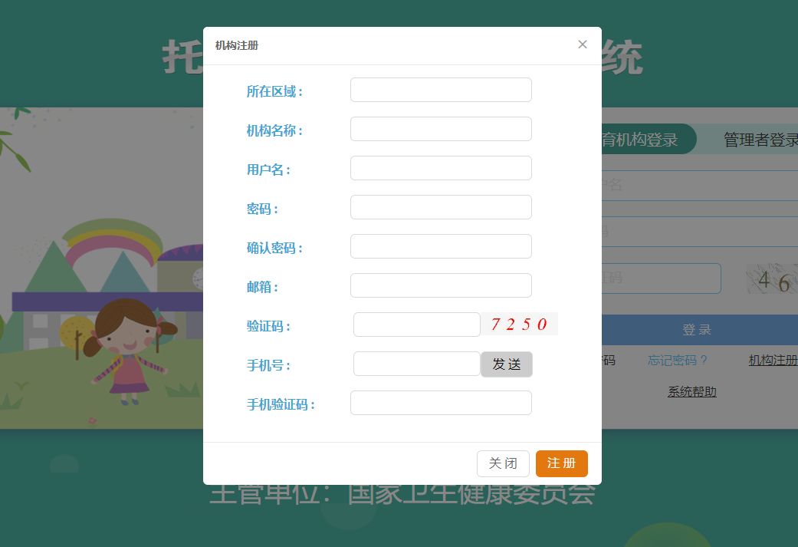The width and height of the screenshot is (798, 547).
Task: Close the 机构注册 dialog with X
Action: pos(583,44)
